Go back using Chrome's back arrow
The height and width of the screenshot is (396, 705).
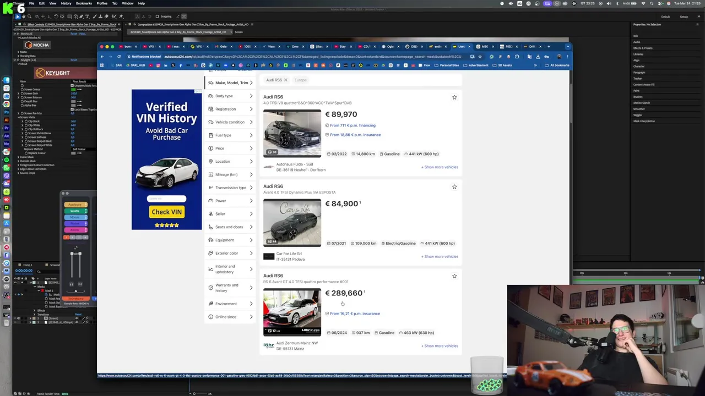(102, 57)
